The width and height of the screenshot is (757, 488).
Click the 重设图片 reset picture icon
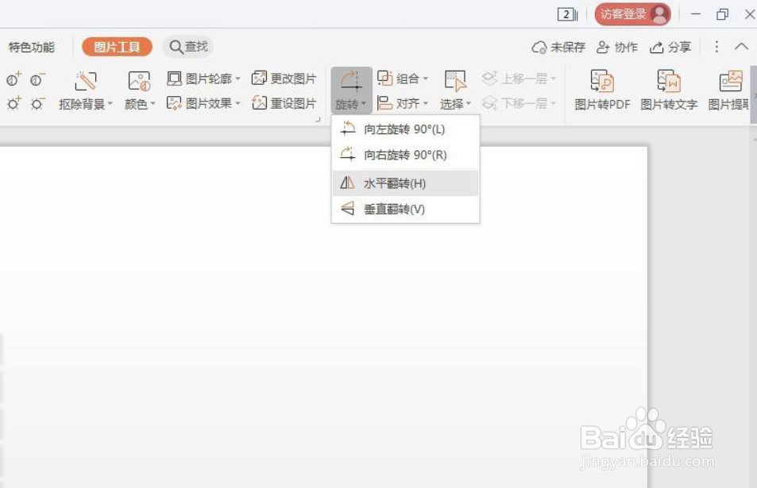click(x=288, y=102)
